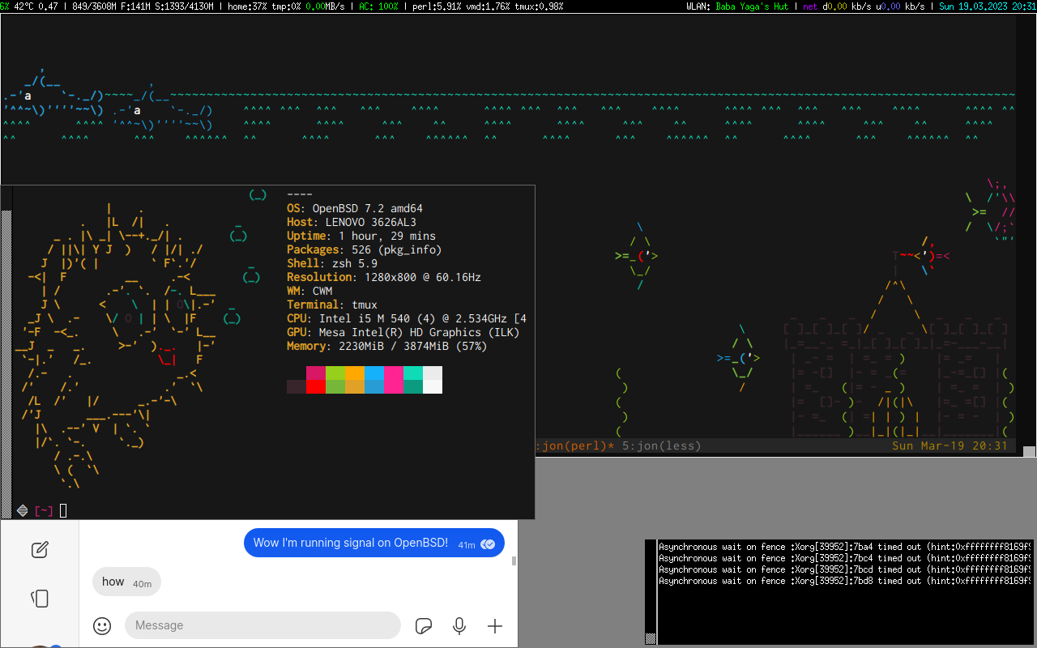Screen dimensions: 1037x648
Task: Click the plus attachment icon
Action: pyautogui.click(x=495, y=625)
